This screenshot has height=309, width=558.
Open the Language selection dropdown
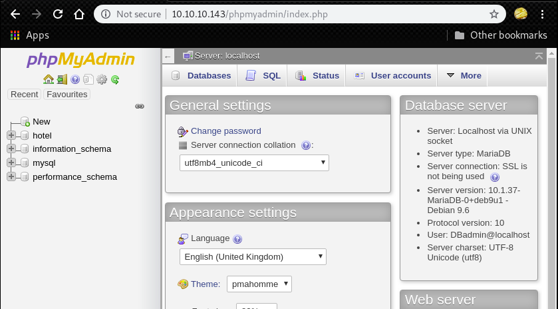click(x=253, y=256)
